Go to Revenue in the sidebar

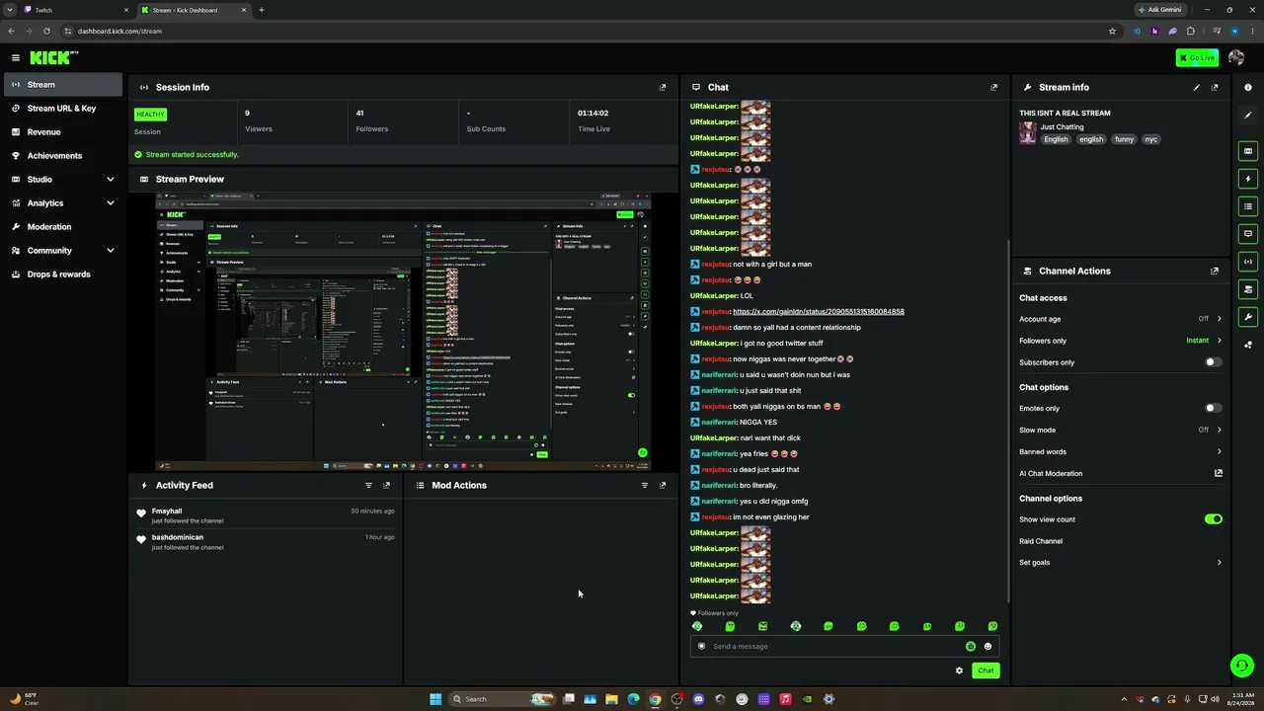pyautogui.click(x=63, y=132)
